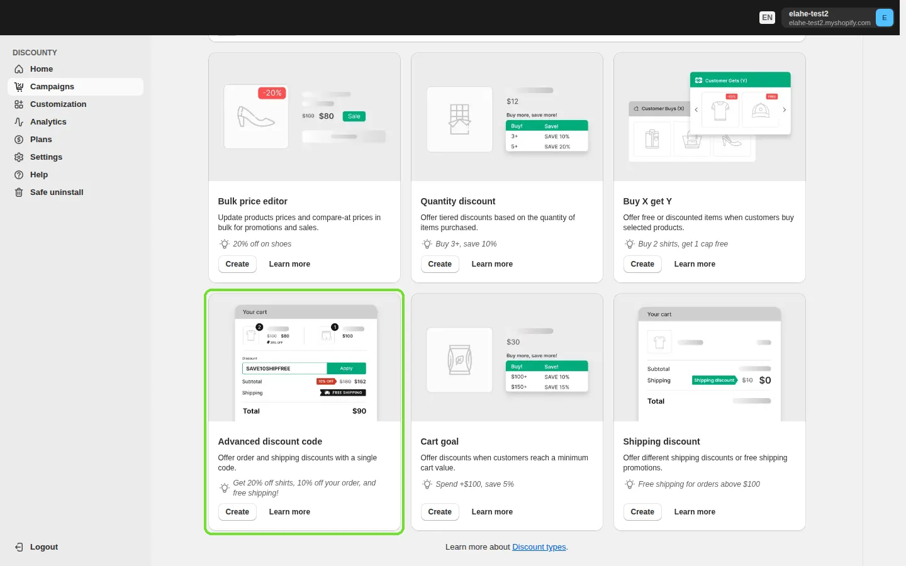906x566 pixels.
Task: Open the Help page
Action: coord(75,175)
